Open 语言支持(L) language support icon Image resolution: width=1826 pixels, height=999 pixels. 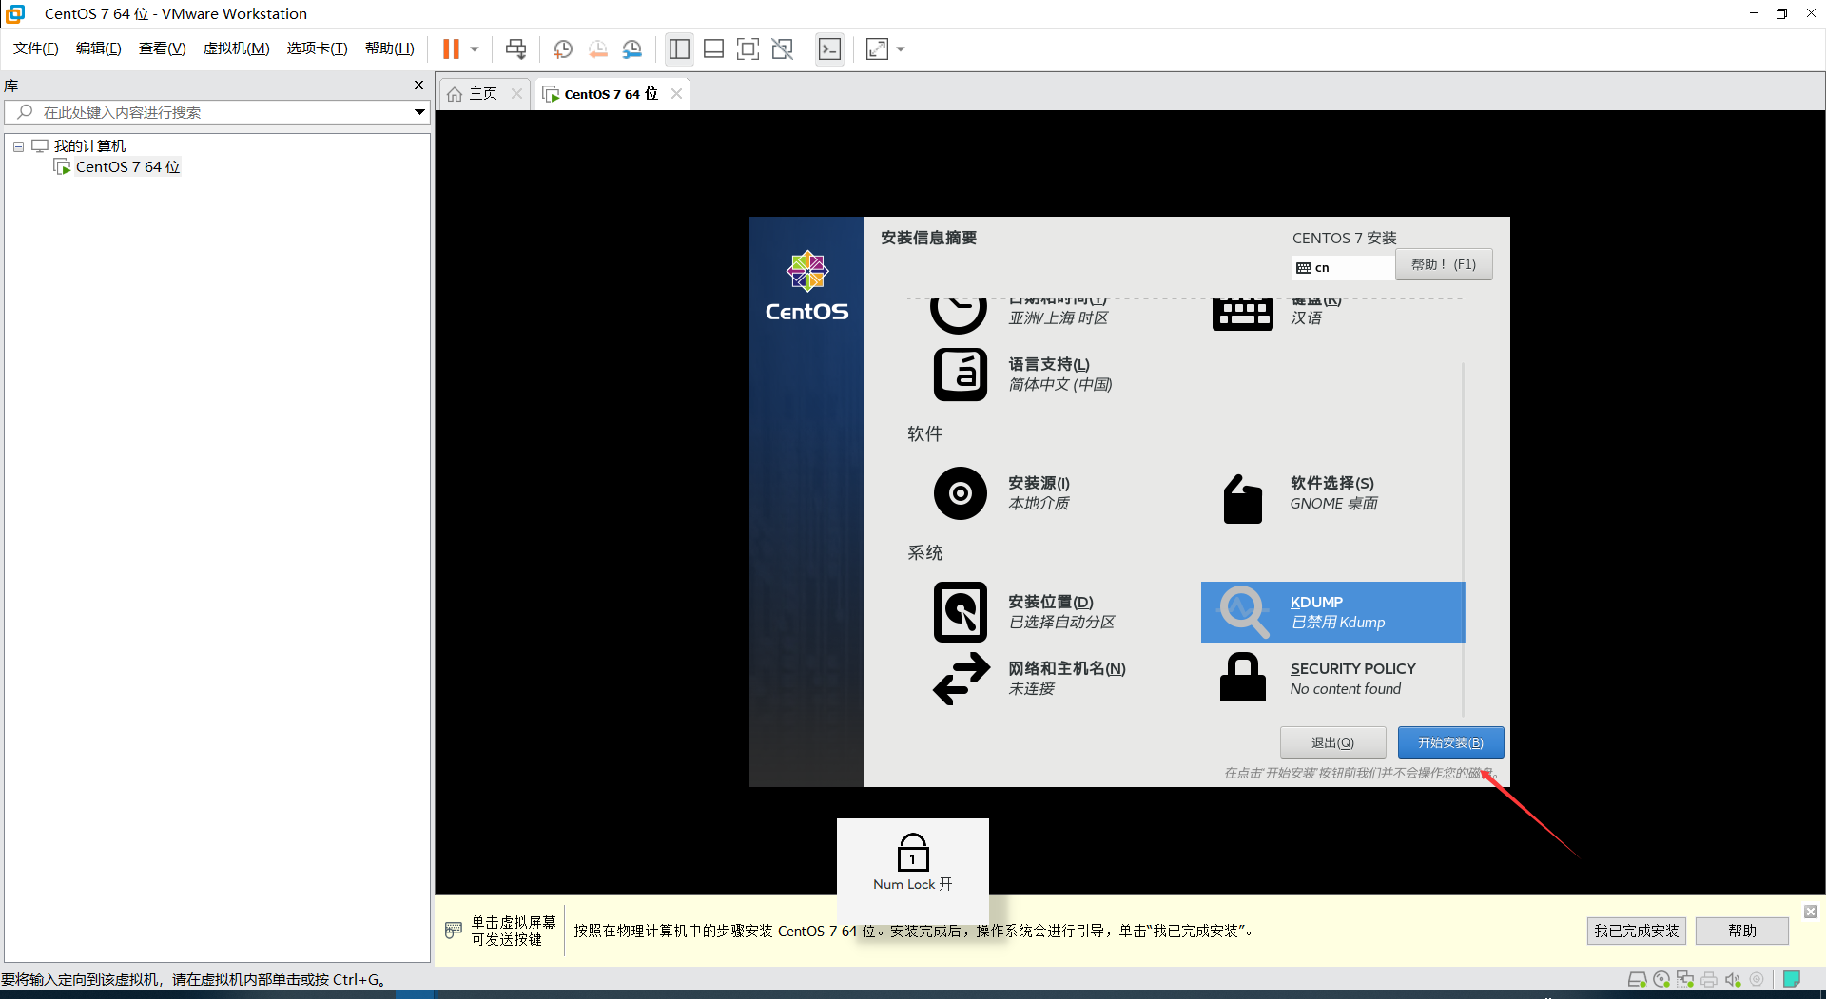[x=961, y=375]
